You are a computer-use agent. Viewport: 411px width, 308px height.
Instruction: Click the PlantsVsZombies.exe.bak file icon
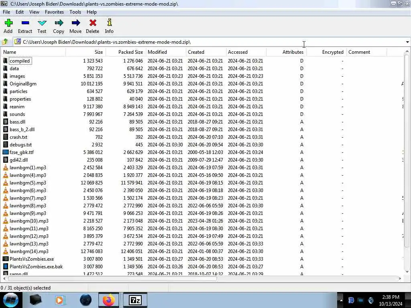(x=6, y=266)
